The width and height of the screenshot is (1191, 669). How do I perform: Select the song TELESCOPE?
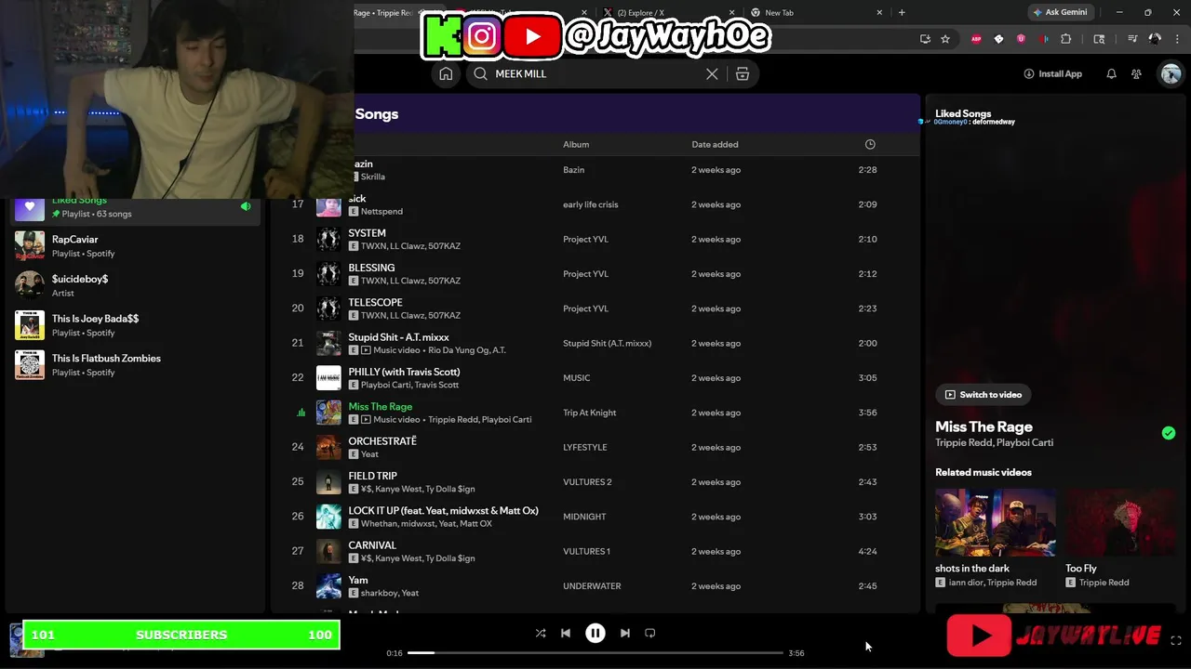pos(375,303)
